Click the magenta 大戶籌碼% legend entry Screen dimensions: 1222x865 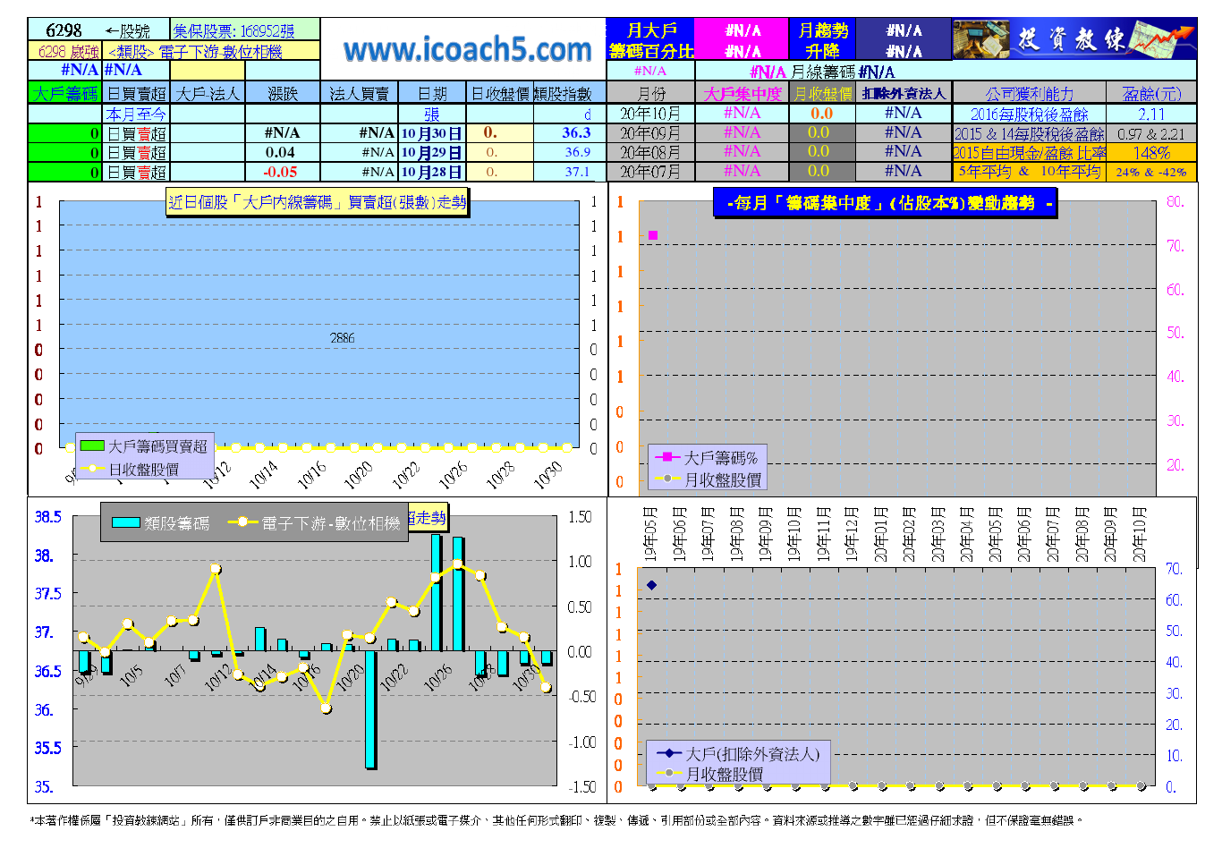click(x=707, y=457)
